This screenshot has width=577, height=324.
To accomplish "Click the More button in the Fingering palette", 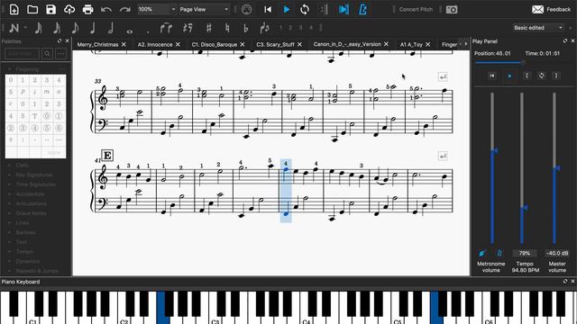I will 54,152.
